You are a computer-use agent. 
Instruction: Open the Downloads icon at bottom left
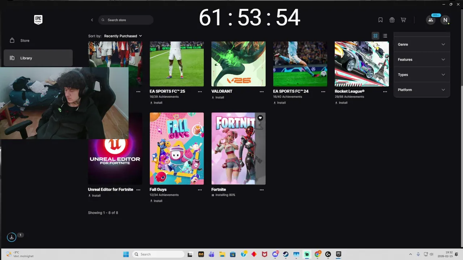12,237
